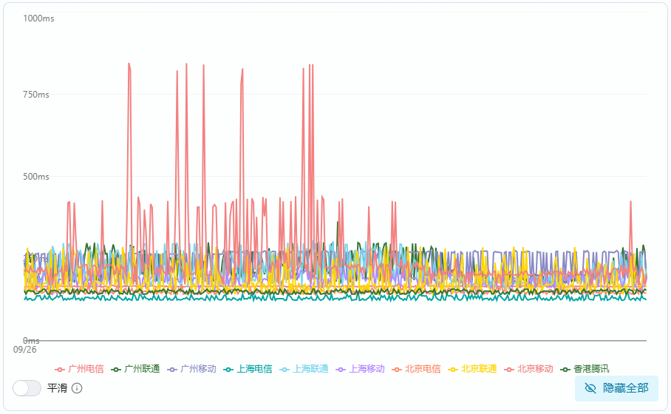Click the 平滑 text label
The width and height of the screenshot is (671, 414).
coord(57,388)
